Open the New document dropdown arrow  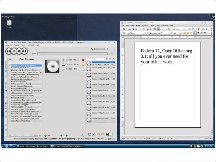pos(127,29)
